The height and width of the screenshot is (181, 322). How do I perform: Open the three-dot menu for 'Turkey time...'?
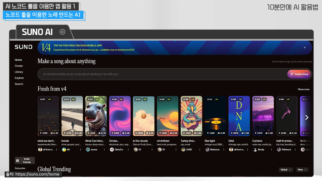(200, 150)
